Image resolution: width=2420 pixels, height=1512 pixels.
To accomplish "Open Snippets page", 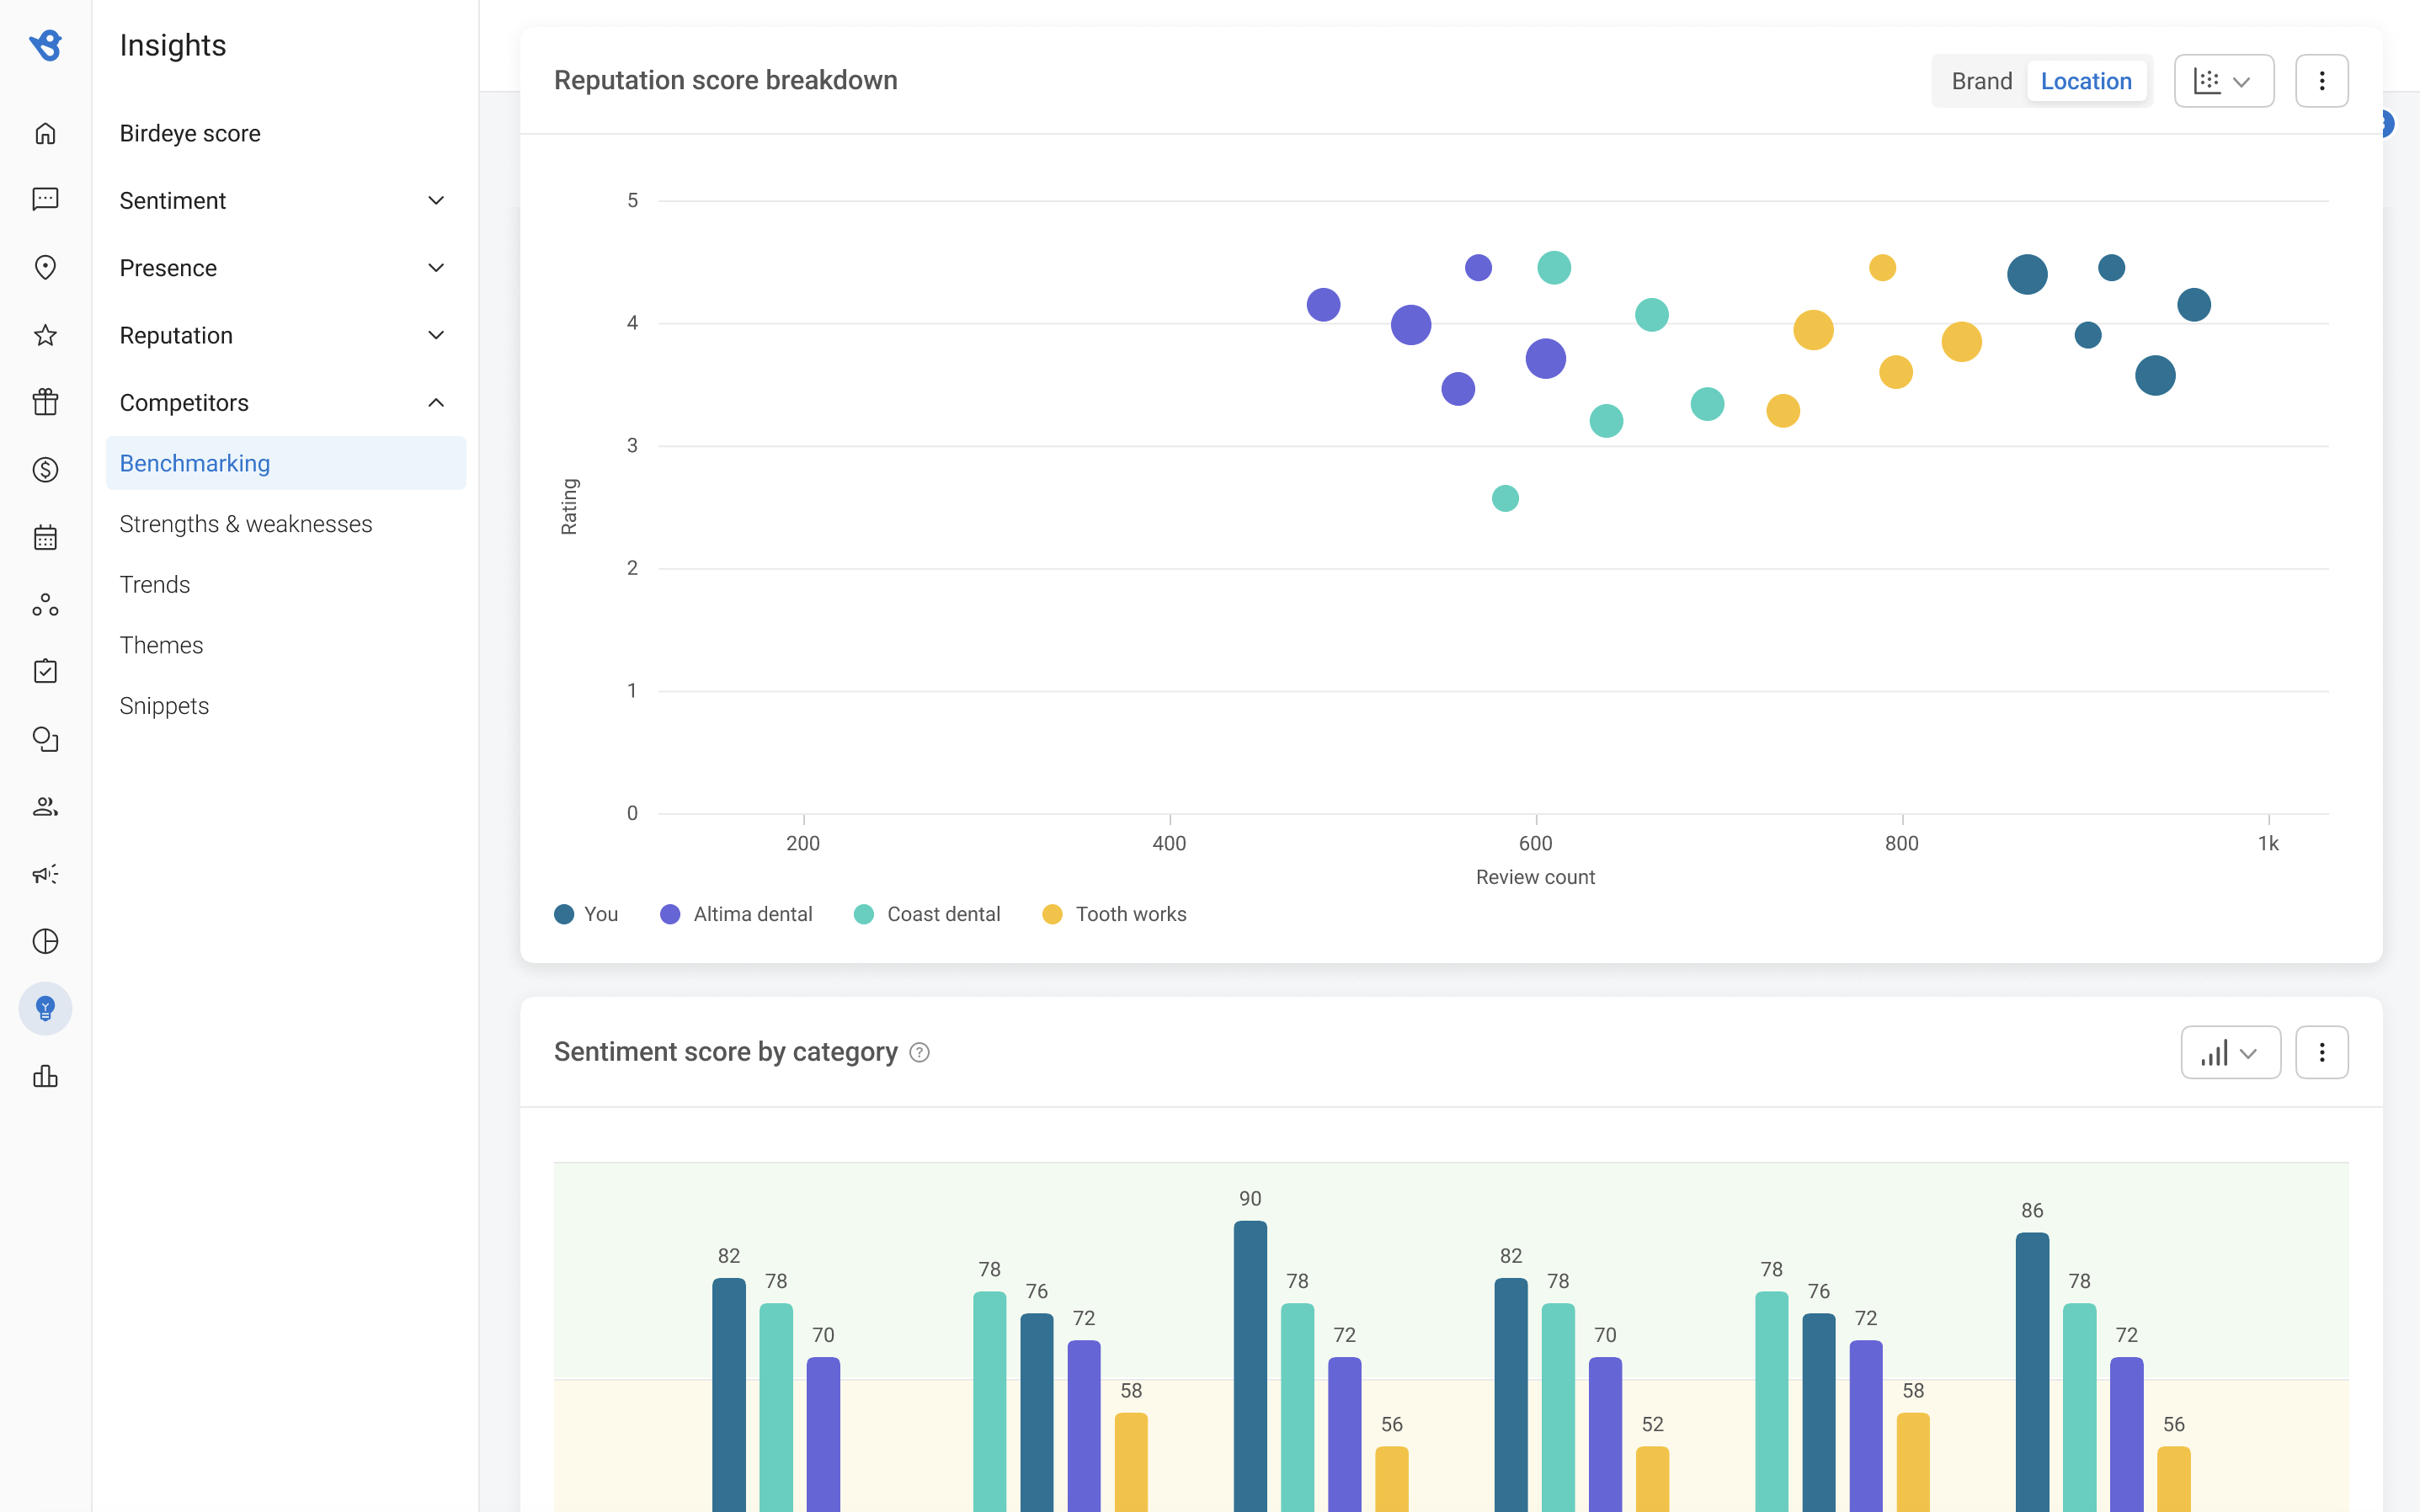I will coord(164,706).
